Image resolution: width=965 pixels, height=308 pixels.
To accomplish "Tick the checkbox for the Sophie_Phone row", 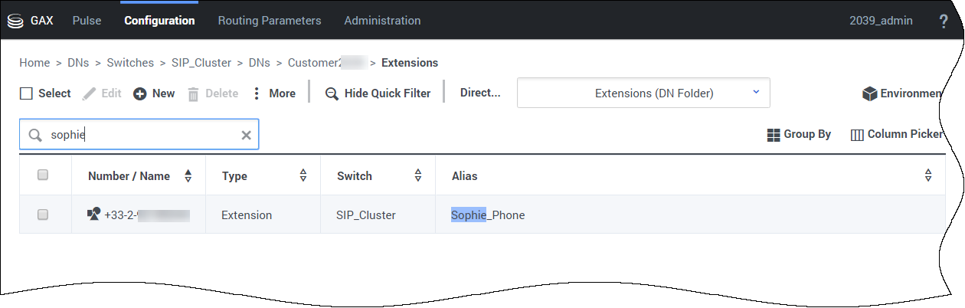I will 43,215.
